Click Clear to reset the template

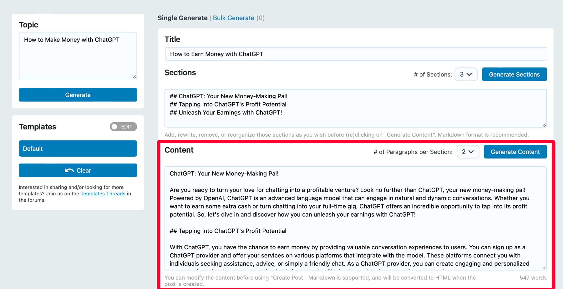coord(78,170)
